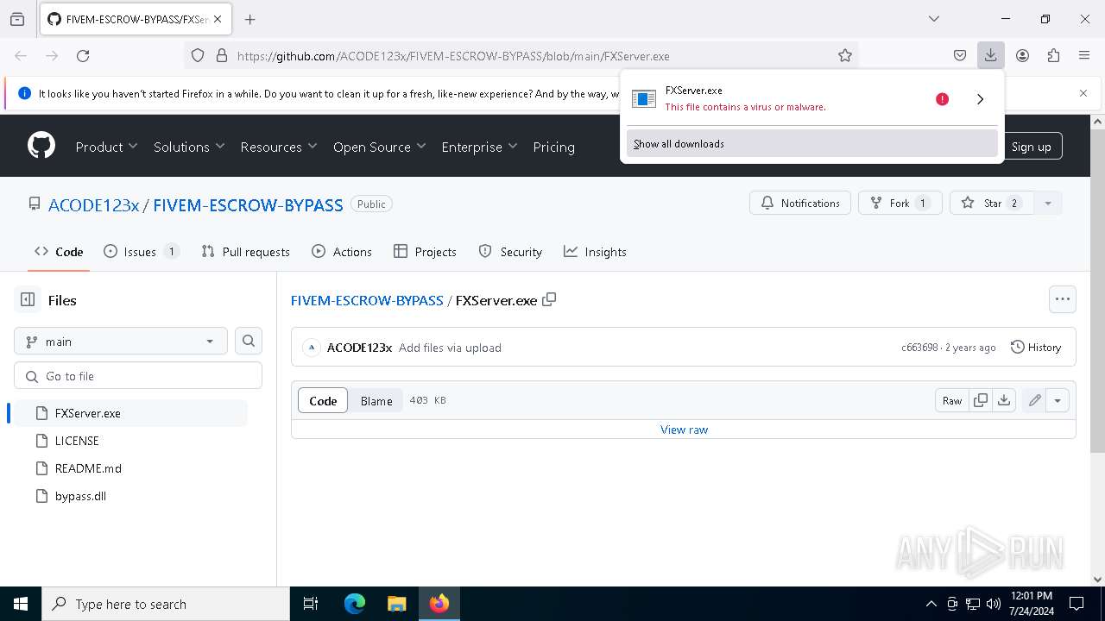Toggle Code view
This screenshot has height=621, width=1105.
coord(323,401)
